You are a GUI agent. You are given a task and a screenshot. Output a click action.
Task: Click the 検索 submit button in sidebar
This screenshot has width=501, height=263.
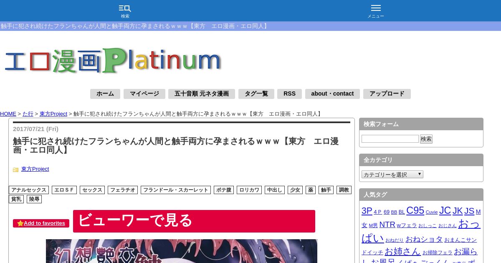(426, 139)
